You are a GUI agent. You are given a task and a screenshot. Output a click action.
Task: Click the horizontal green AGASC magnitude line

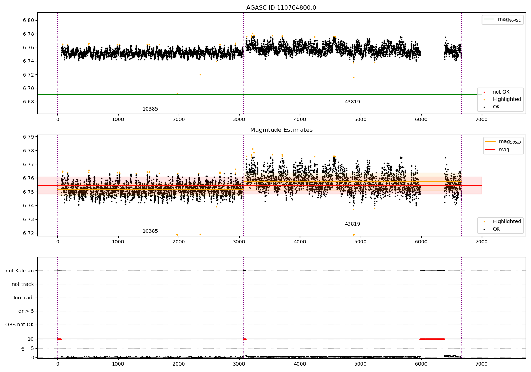tap(212, 94)
